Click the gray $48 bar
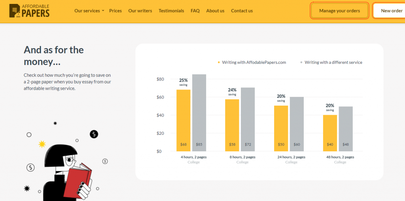This screenshot has width=405, height=201. (x=346, y=129)
